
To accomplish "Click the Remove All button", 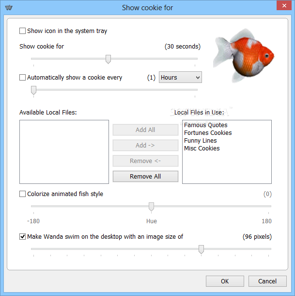I will 145,176.
